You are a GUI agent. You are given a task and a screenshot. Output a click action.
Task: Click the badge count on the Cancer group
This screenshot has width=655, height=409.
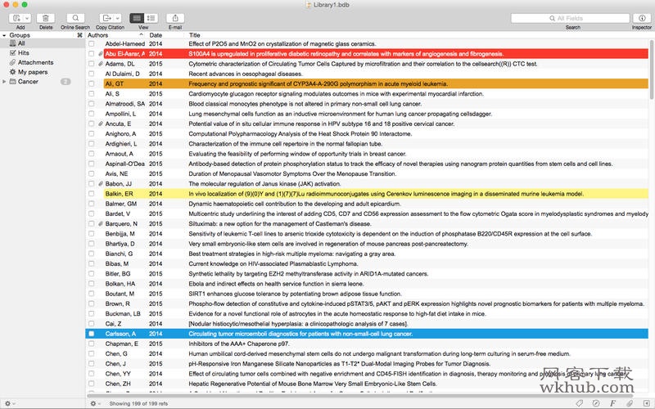click(x=65, y=82)
